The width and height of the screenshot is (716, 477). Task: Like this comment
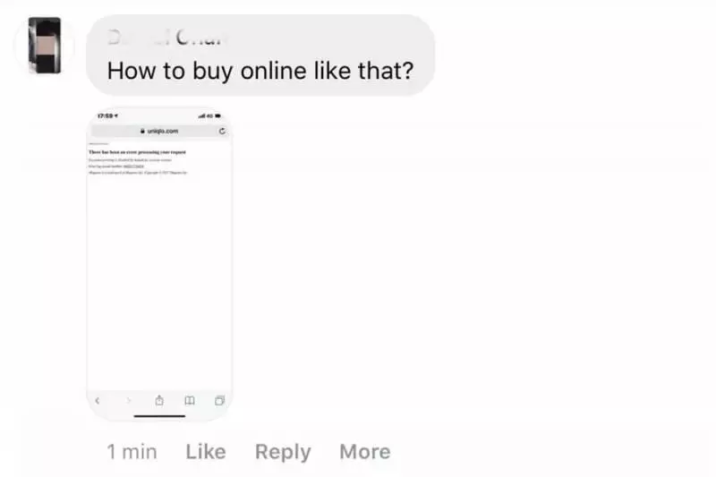point(206,451)
